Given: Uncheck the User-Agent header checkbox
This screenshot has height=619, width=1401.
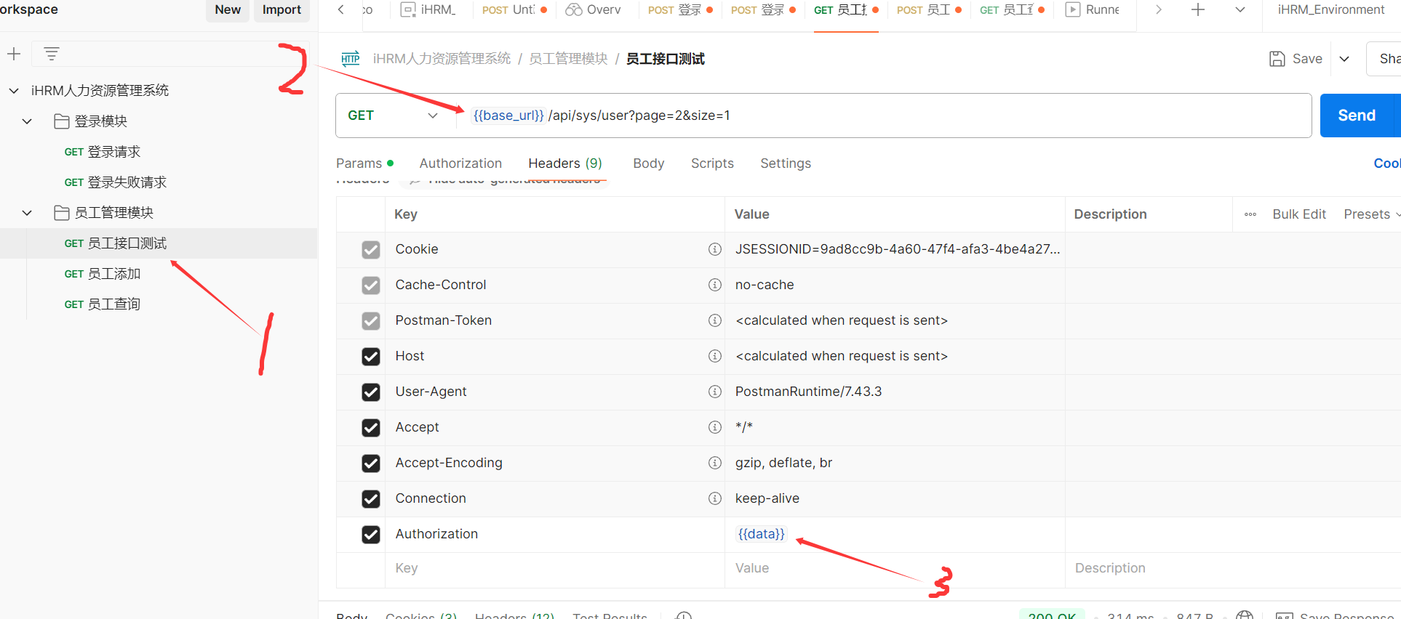Looking at the screenshot, I should coord(371,392).
